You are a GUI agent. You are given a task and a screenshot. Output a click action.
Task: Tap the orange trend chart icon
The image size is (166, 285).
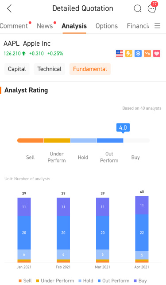click(x=147, y=53)
